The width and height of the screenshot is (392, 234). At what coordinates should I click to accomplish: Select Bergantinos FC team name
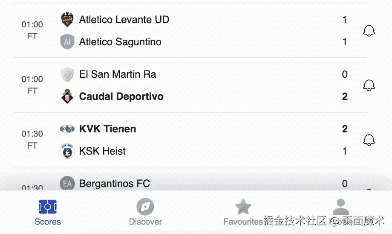coord(115,184)
